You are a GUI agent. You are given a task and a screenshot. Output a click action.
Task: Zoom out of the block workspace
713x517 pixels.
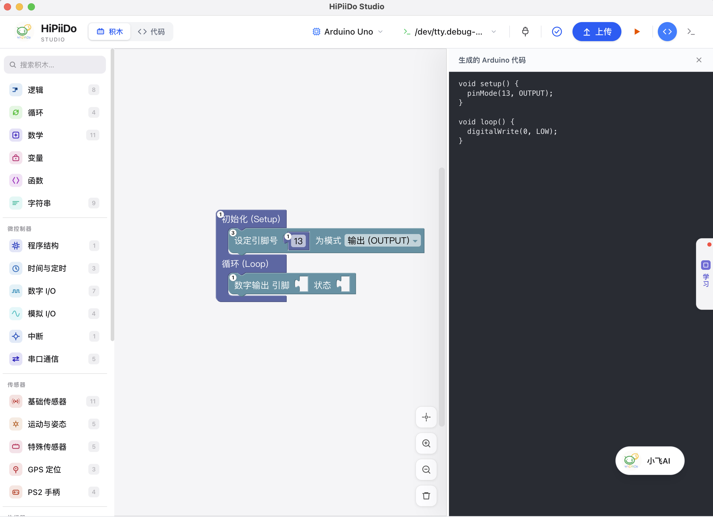point(426,470)
